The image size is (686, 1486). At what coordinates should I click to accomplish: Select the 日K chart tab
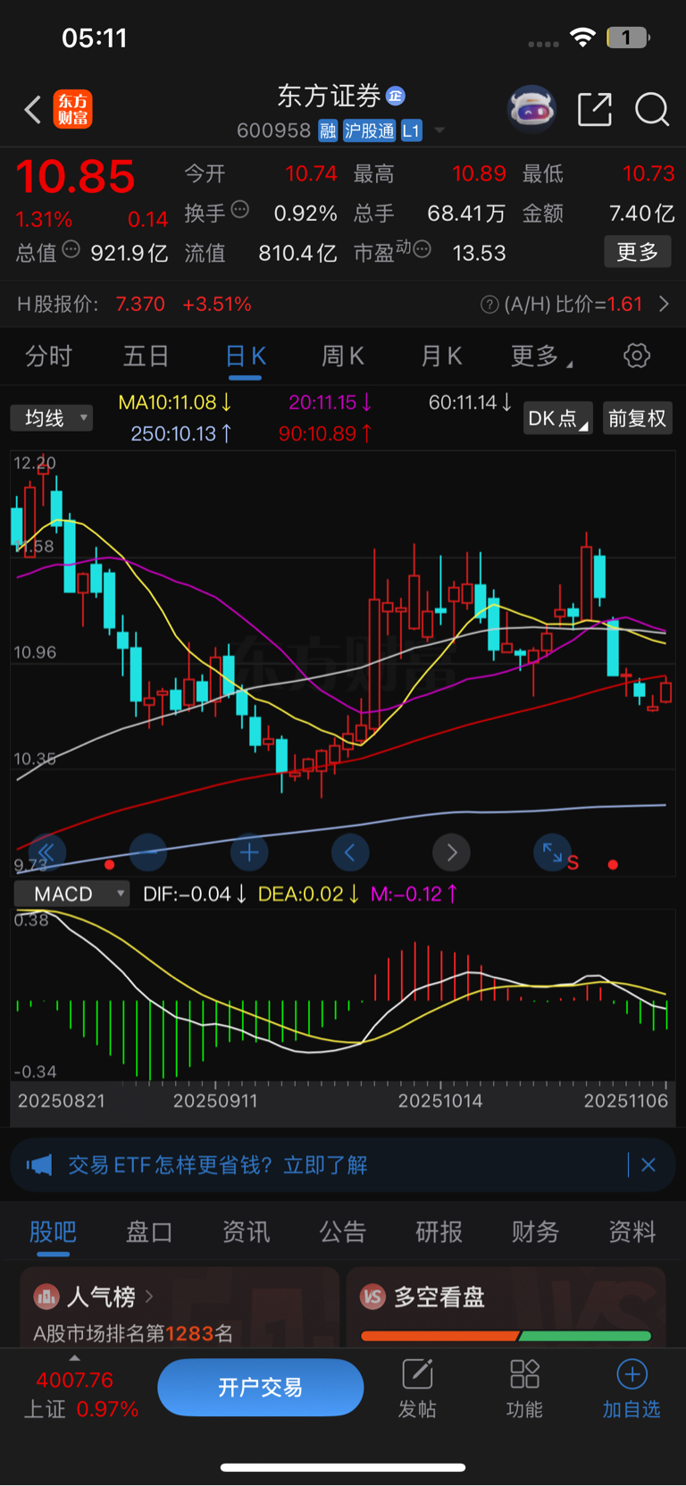pos(245,357)
